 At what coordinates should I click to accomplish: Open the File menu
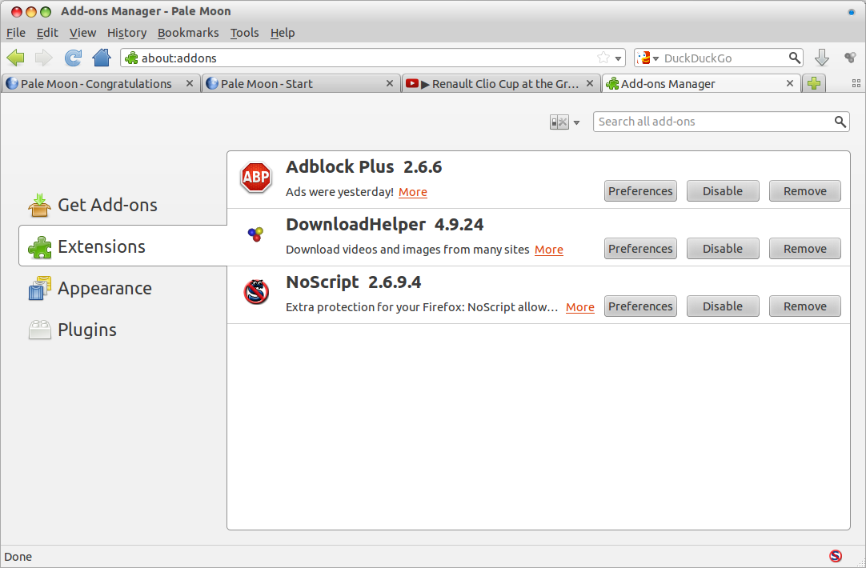(x=16, y=33)
